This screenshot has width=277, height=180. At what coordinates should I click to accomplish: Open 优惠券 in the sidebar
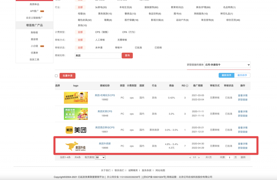point(34,53)
